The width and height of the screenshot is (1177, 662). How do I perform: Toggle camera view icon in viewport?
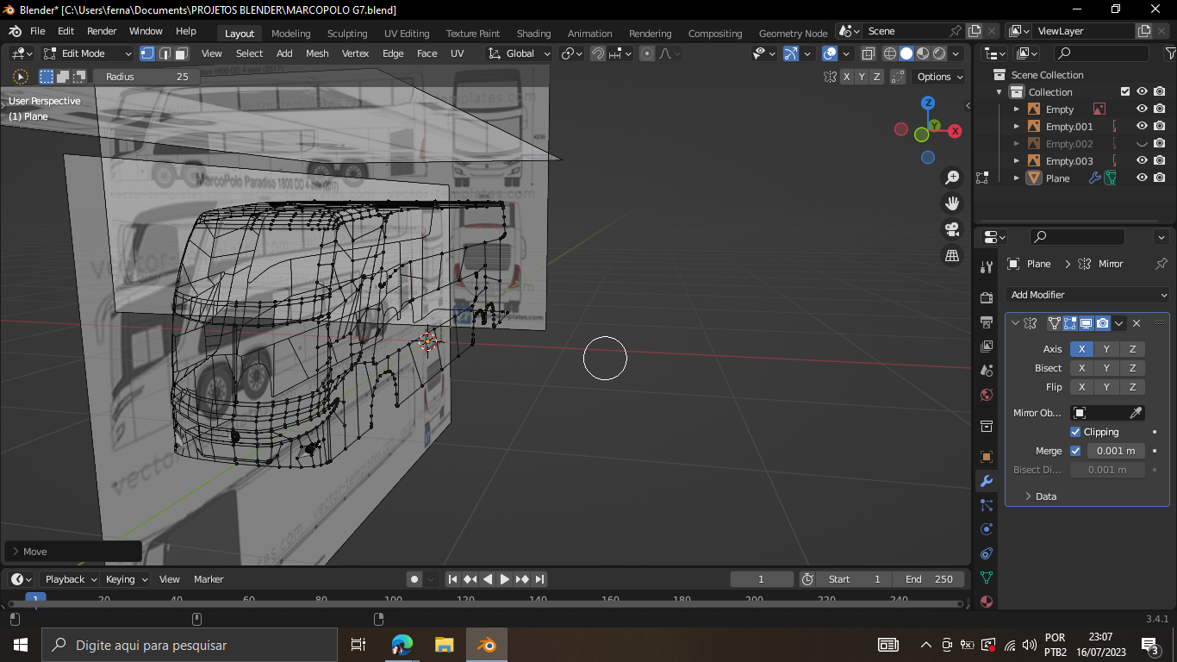(952, 229)
